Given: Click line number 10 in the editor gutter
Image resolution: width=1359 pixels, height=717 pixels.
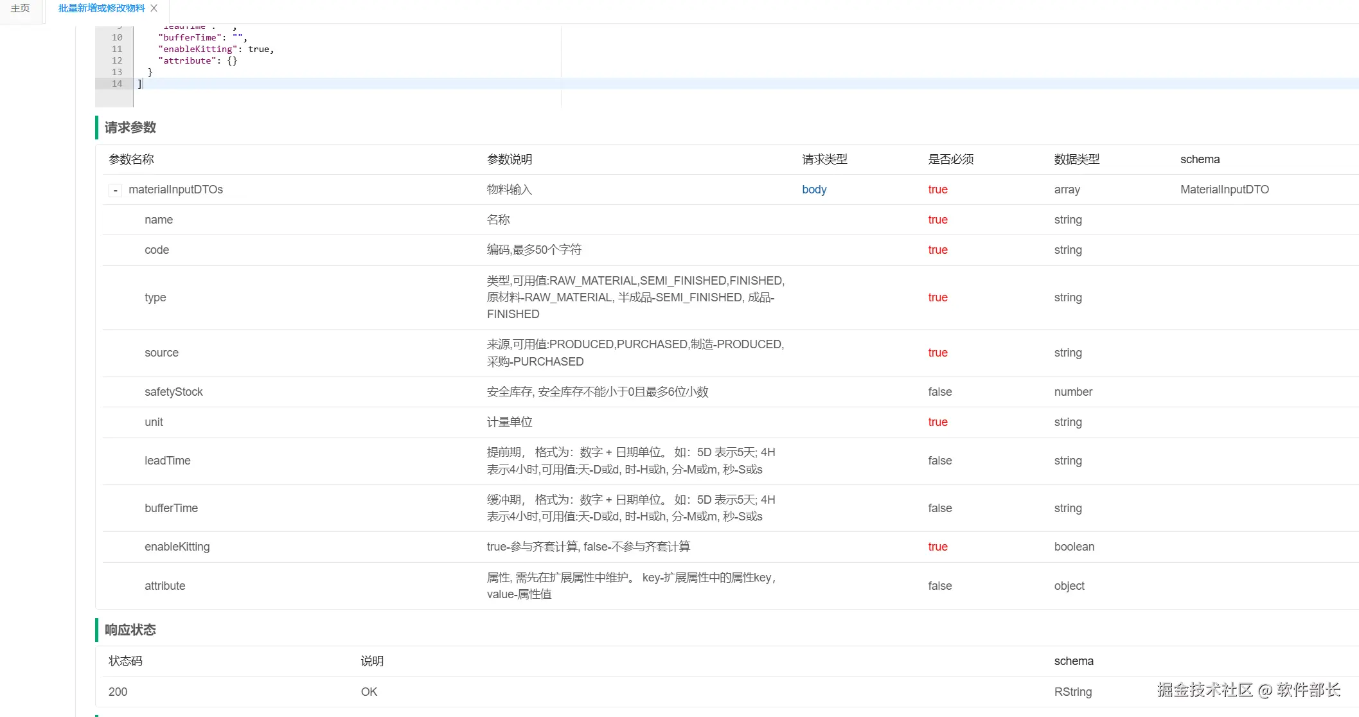Looking at the screenshot, I should [x=117, y=37].
